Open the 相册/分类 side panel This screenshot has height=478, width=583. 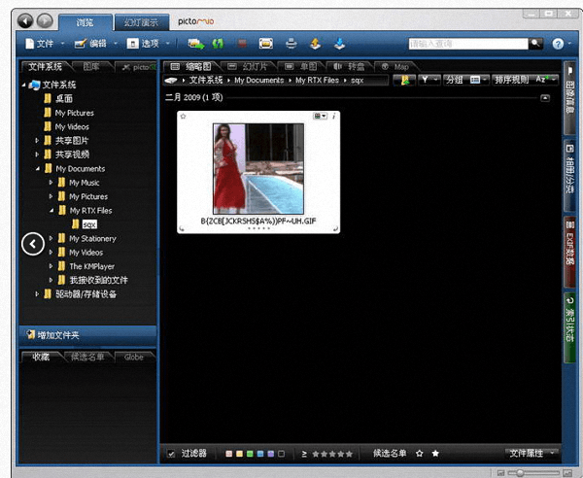coord(569,176)
